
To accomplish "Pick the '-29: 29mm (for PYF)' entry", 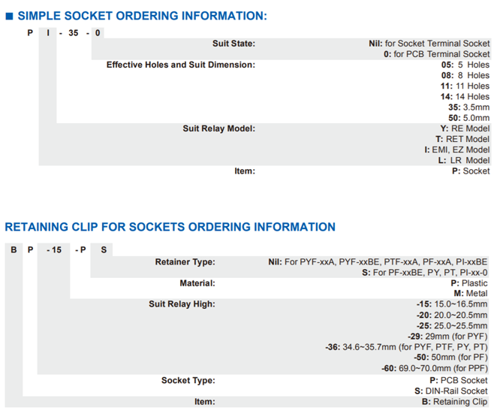I will click(447, 337).
